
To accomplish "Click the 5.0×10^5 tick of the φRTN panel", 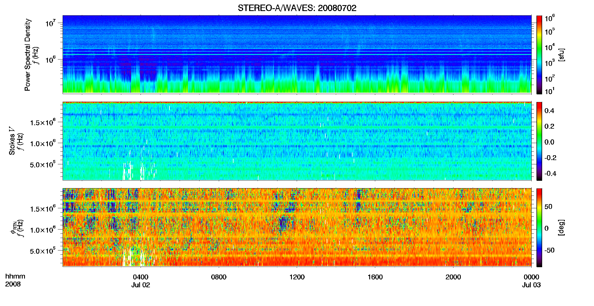I will 43,251.
